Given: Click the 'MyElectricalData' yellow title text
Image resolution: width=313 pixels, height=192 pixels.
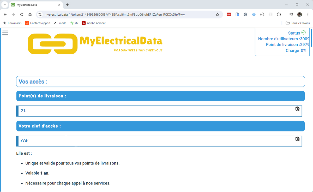Looking at the screenshot, I should click(x=121, y=41).
